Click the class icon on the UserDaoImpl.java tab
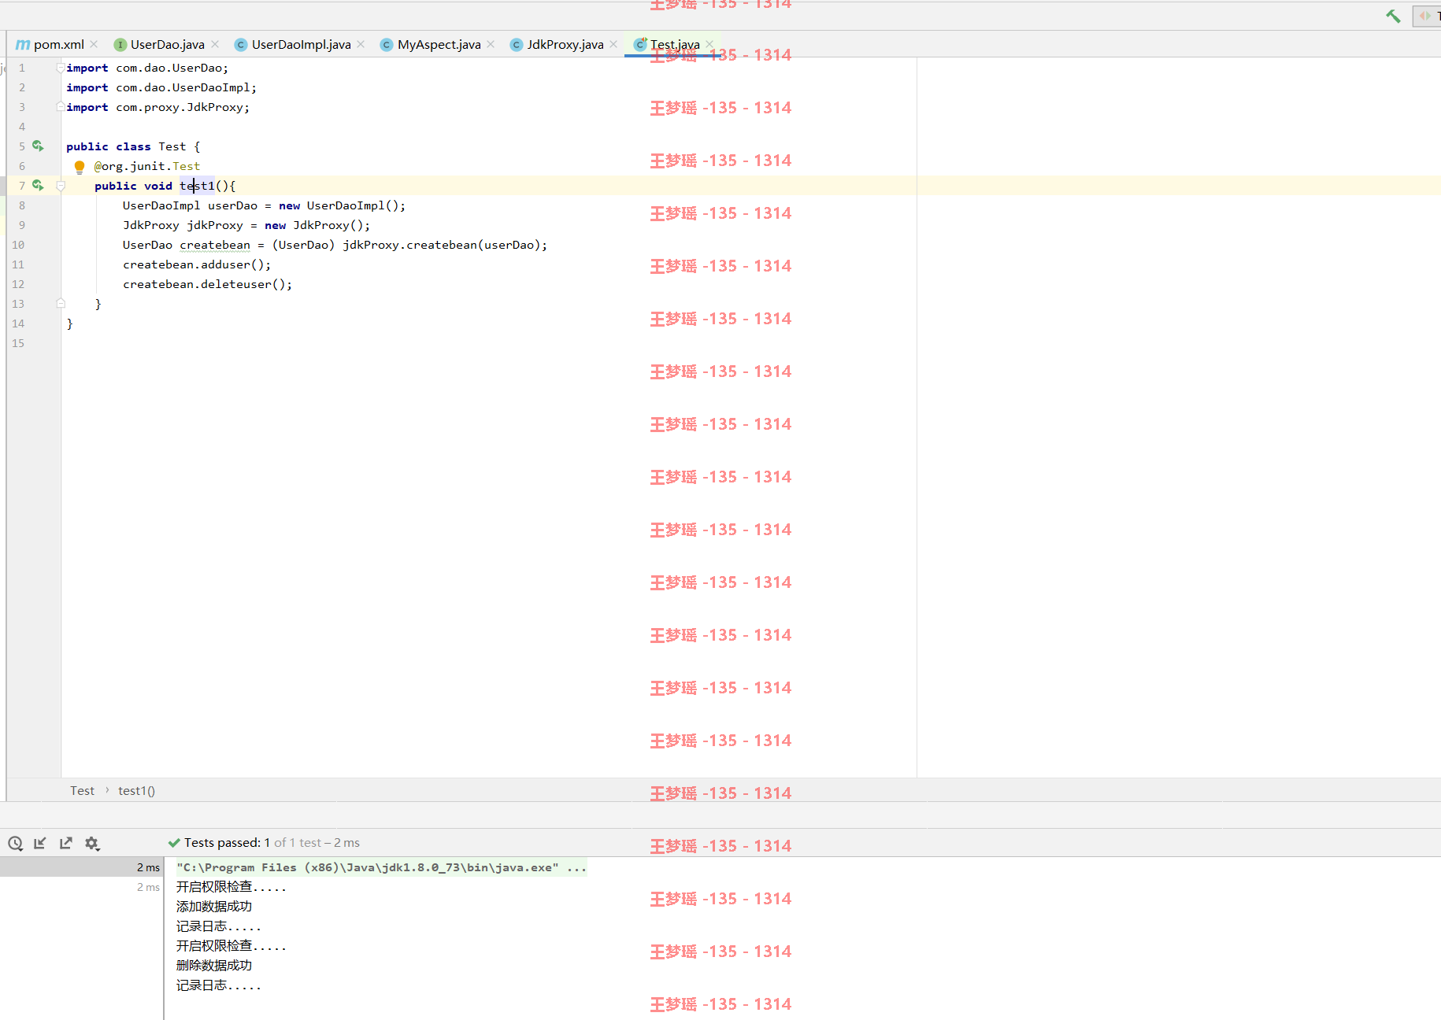Screen dimensions: 1441x1020 click(x=241, y=45)
